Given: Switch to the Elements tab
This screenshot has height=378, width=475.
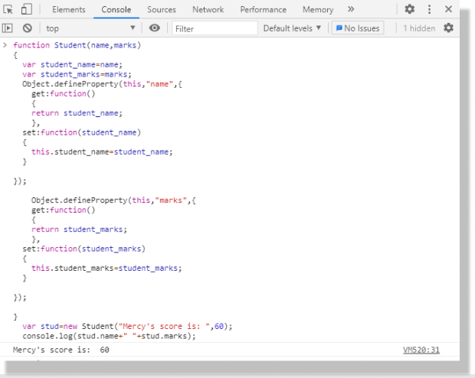Looking at the screenshot, I should pyautogui.click(x=69, y=10).
